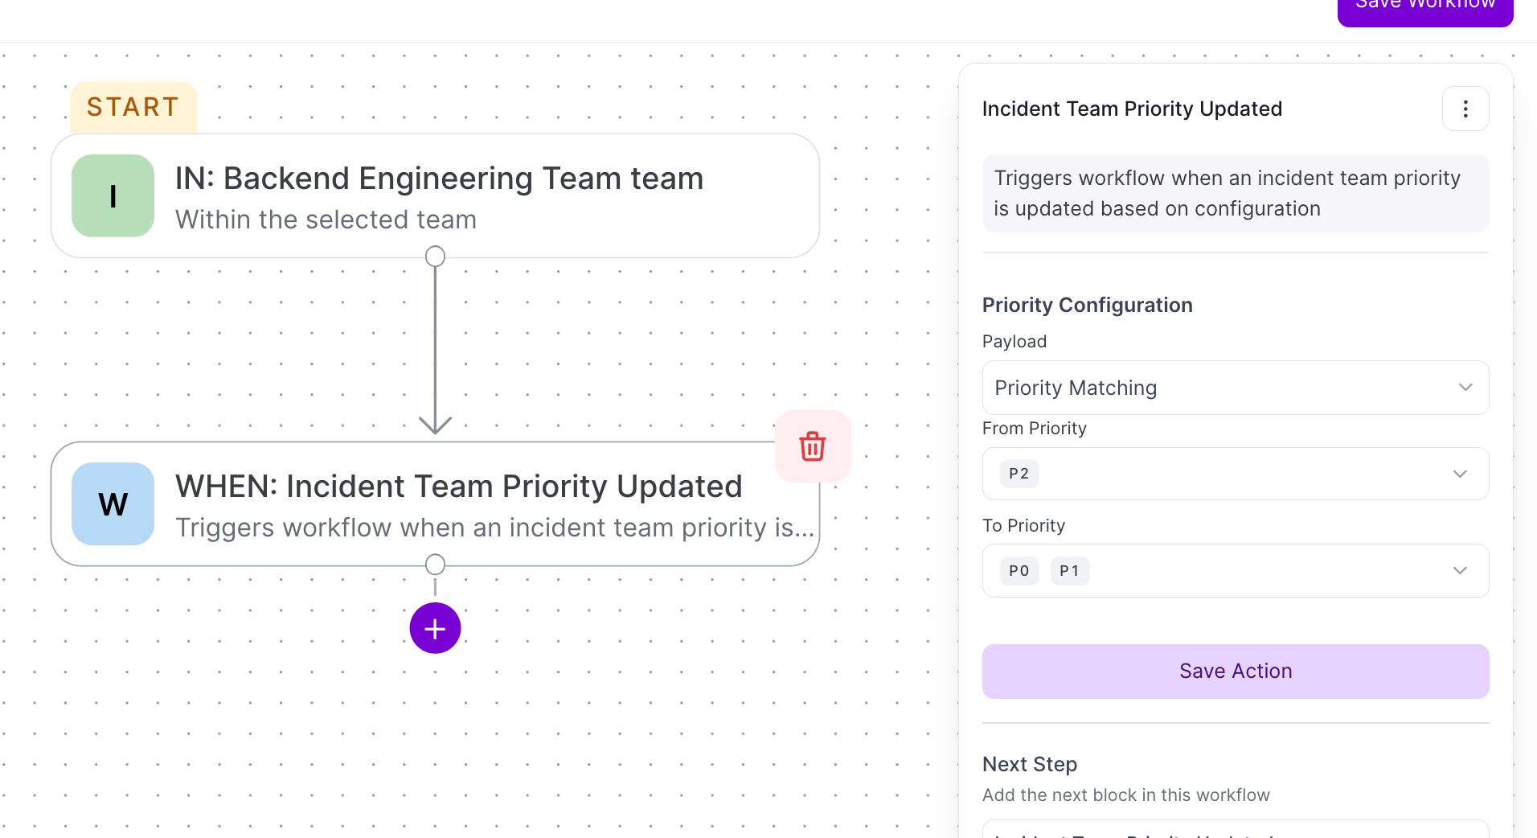
Task: Click the blue W node icon
Action: coord(113,503)
